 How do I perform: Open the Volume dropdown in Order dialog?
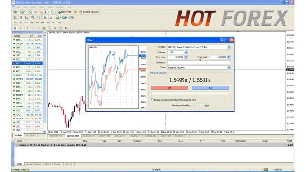[x=186, y=52]
